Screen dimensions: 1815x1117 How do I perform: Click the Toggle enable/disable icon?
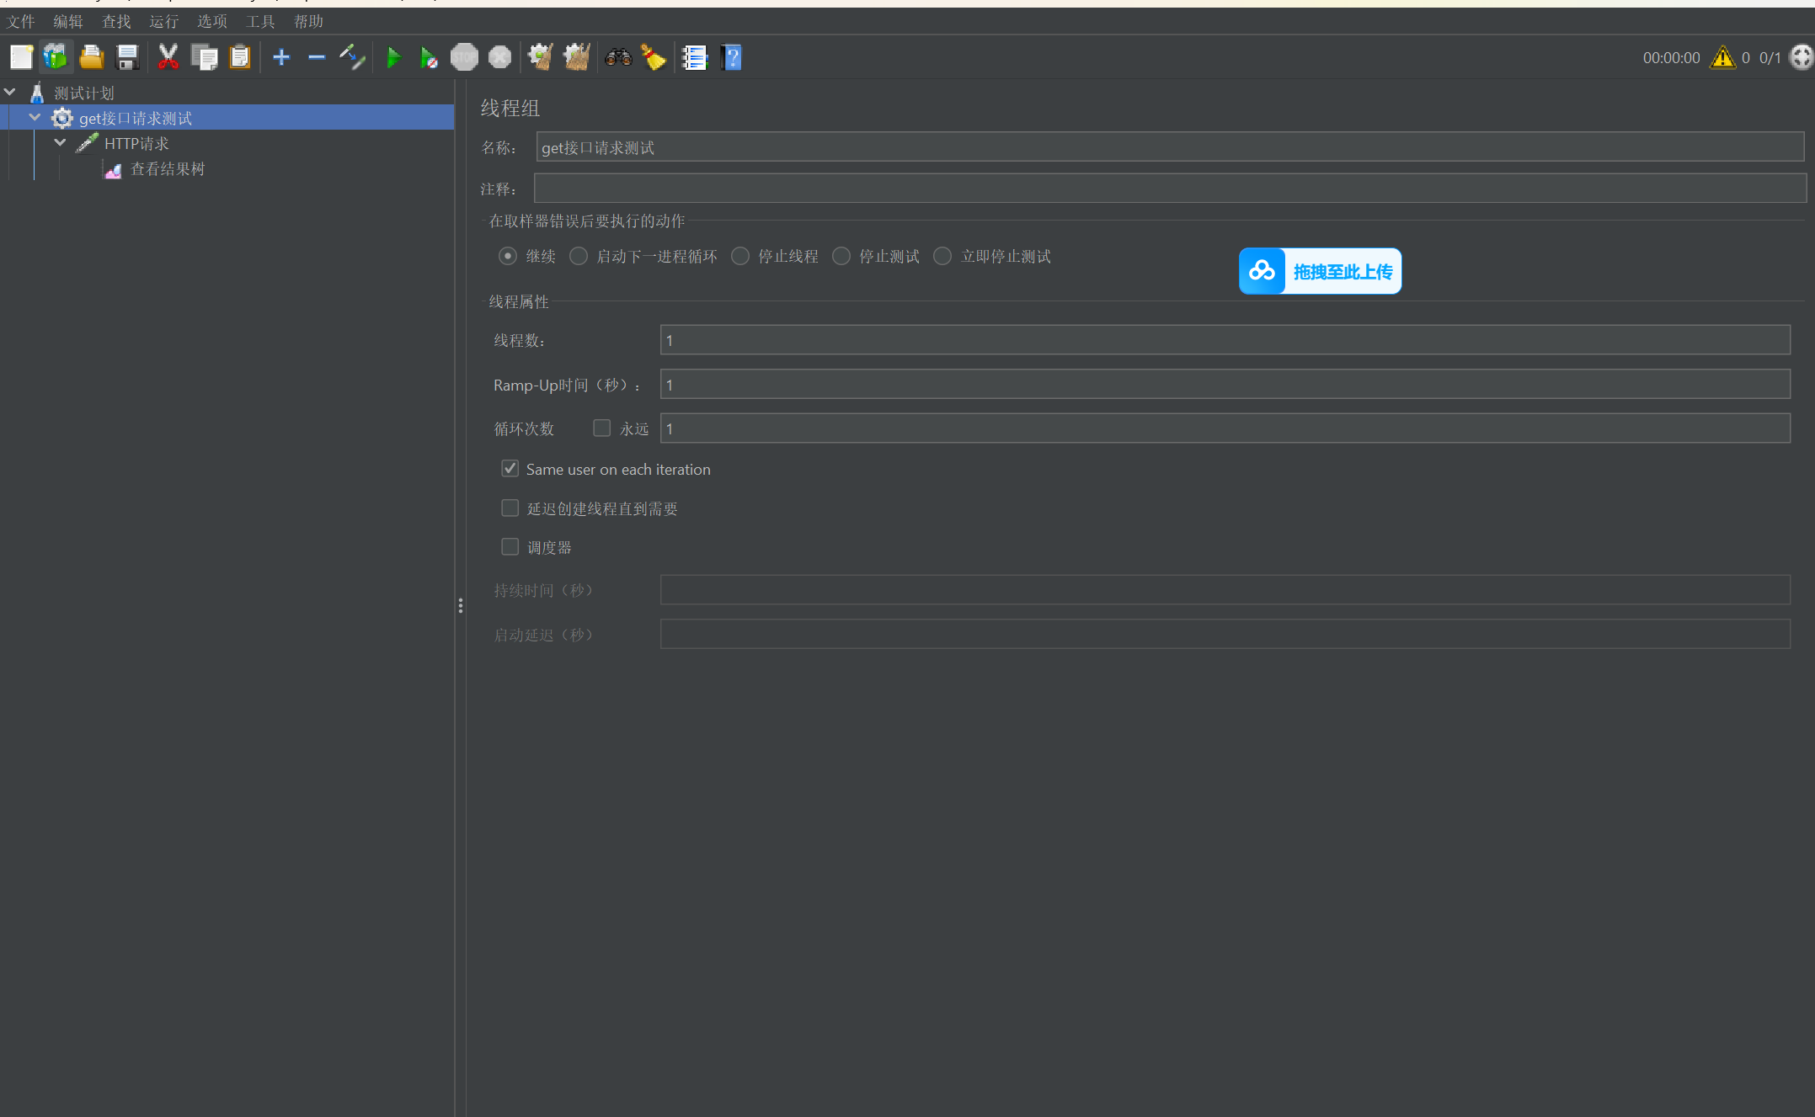coord(352,57)
